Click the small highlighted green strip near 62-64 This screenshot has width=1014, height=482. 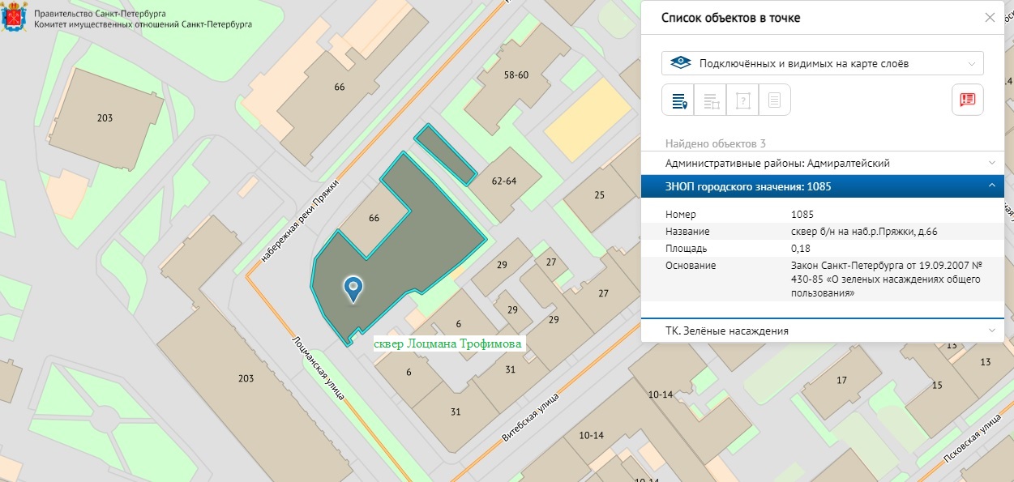445,154
